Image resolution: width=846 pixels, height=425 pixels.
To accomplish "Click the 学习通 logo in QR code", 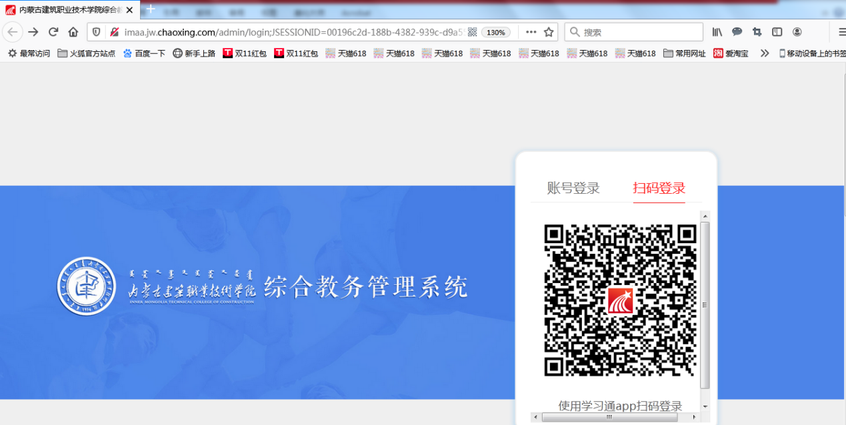I will pyautogui.click(x=621, y=300).
